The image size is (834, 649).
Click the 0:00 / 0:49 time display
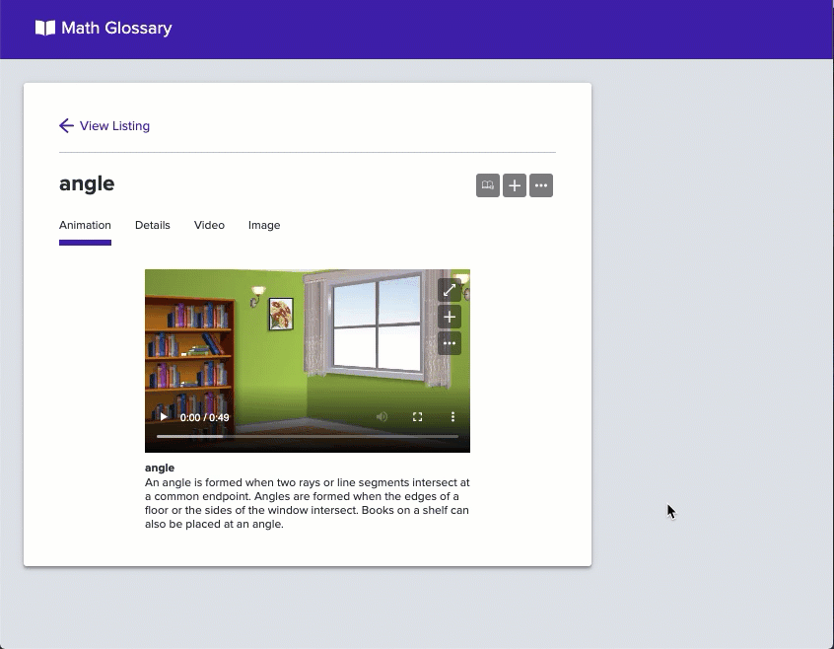[x=205, y=417]
